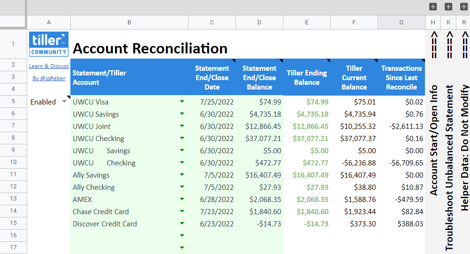
Task: Select column C header
Action: [212, 22]
